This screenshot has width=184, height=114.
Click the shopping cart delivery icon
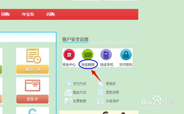[x=68, y=93]
